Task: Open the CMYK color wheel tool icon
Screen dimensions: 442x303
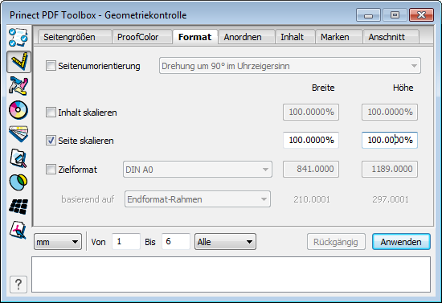Action: coord(18,110)
